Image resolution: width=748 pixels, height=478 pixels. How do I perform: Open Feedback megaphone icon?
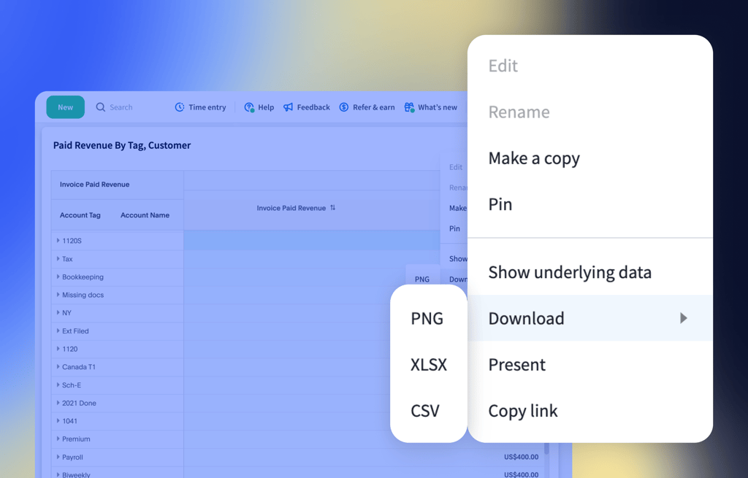pyautogui.click(x=289, y=107)
